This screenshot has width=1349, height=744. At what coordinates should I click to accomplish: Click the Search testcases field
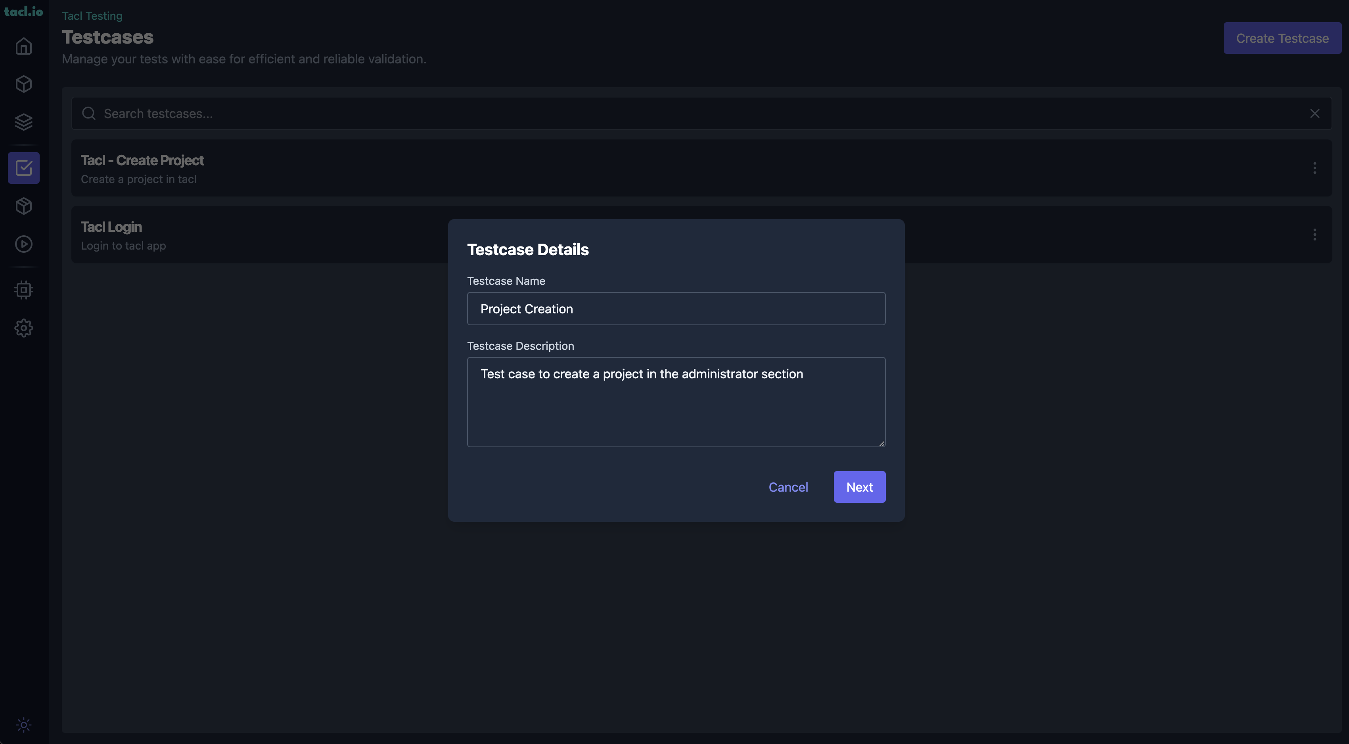(702, 113)
